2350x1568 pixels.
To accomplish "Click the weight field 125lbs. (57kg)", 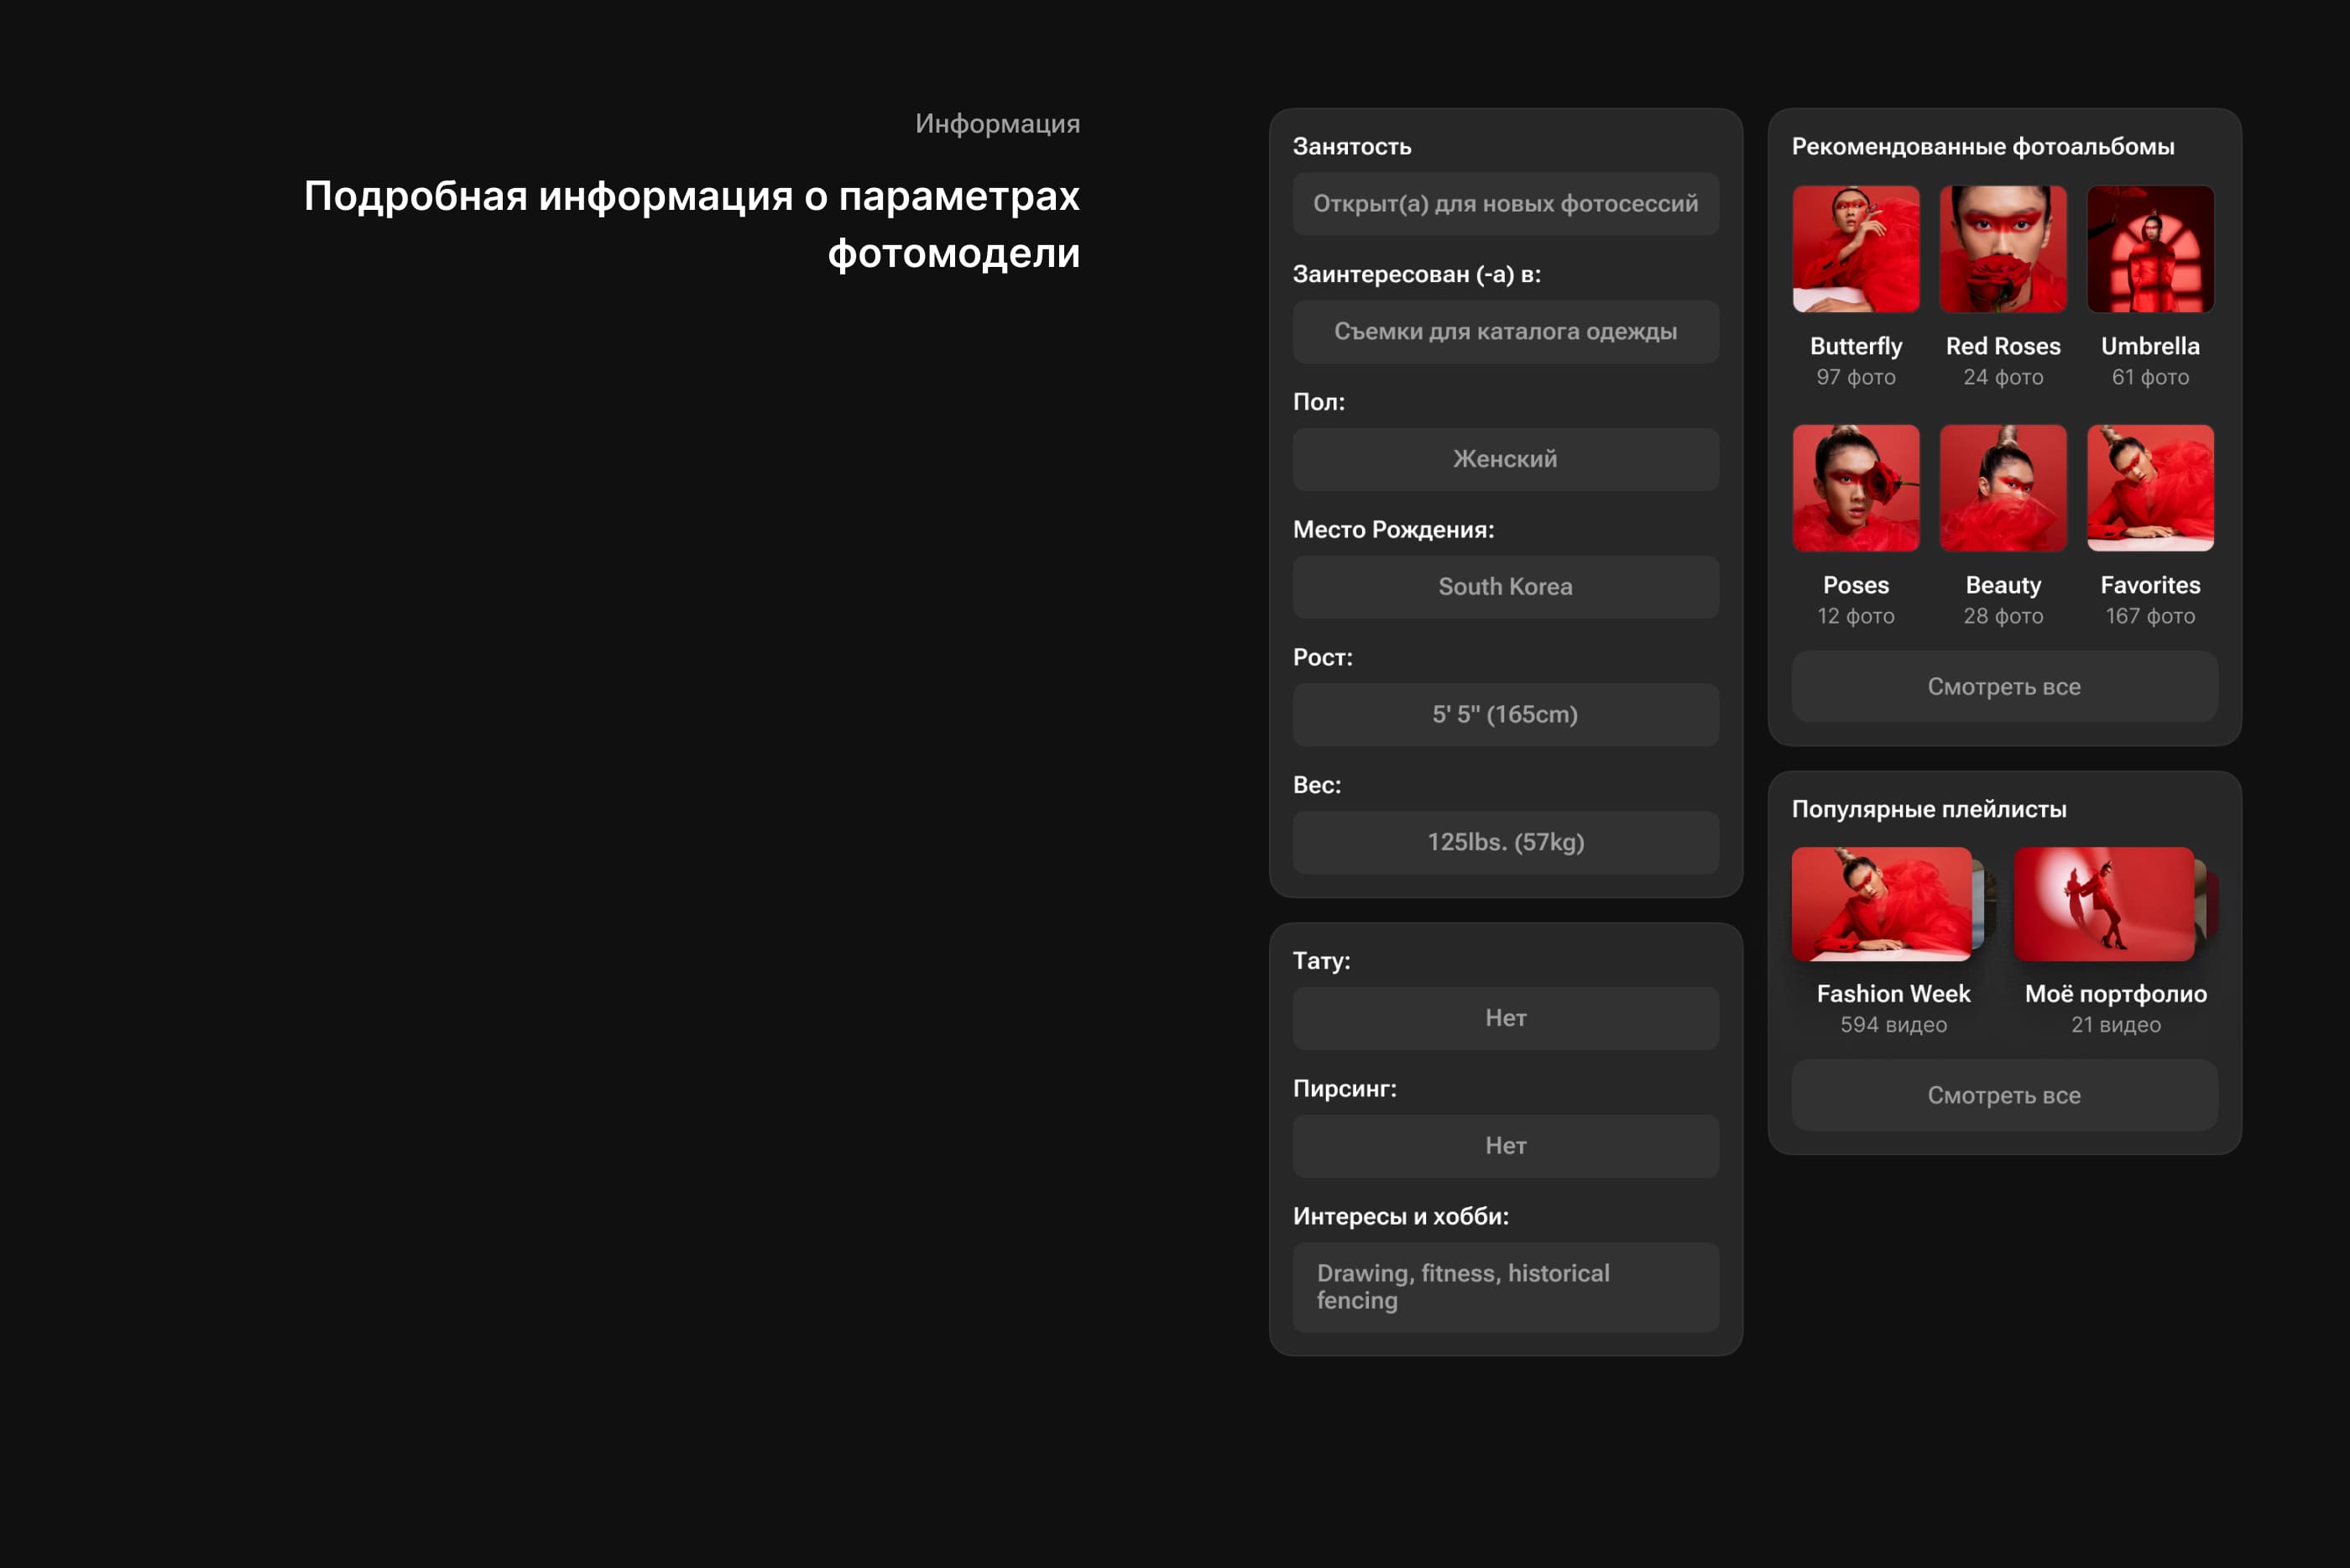I will [1506, 842].
